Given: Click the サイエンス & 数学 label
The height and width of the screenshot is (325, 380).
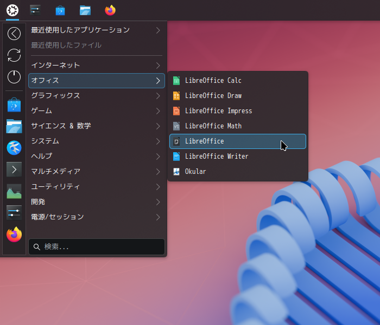Looking at the screenshot, I should (61, 126).
